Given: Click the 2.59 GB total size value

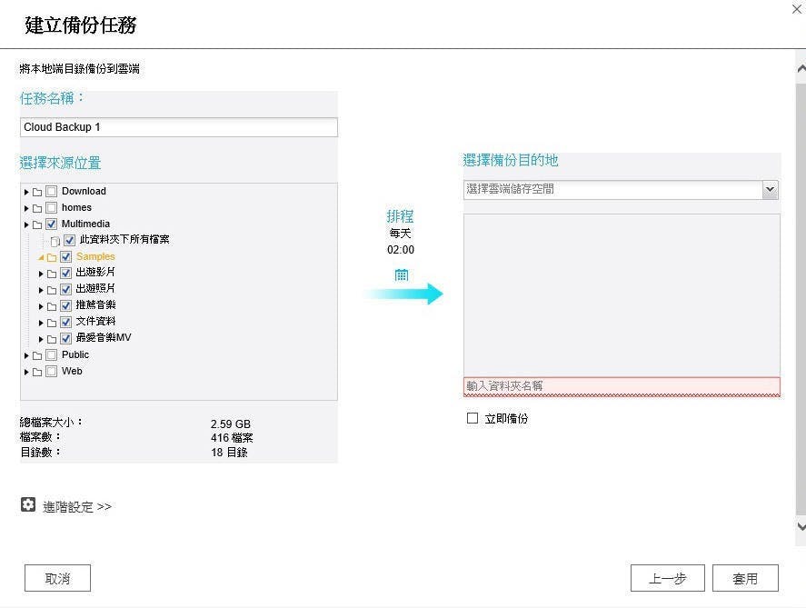Looking at the screenshot, I should tap(230, 424).
